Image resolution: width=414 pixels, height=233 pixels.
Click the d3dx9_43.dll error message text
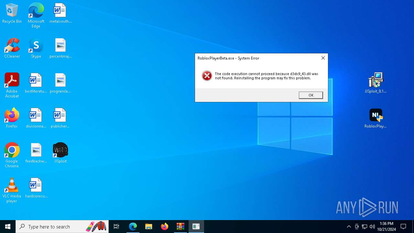[267, 76]
